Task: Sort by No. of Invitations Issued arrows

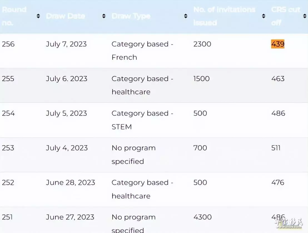Action: [264, 16]
